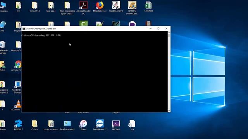Select the Red network icon

coord(3,25)
